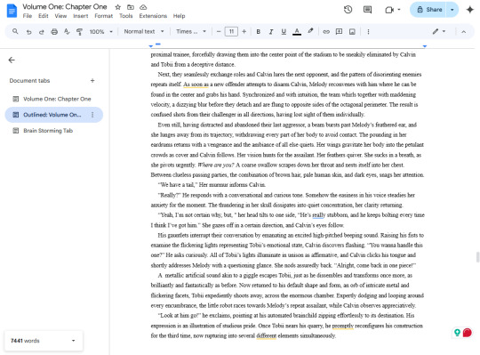Open the Share options dropdown arrow
The image size is (480, 355).
tap(452, 10)
